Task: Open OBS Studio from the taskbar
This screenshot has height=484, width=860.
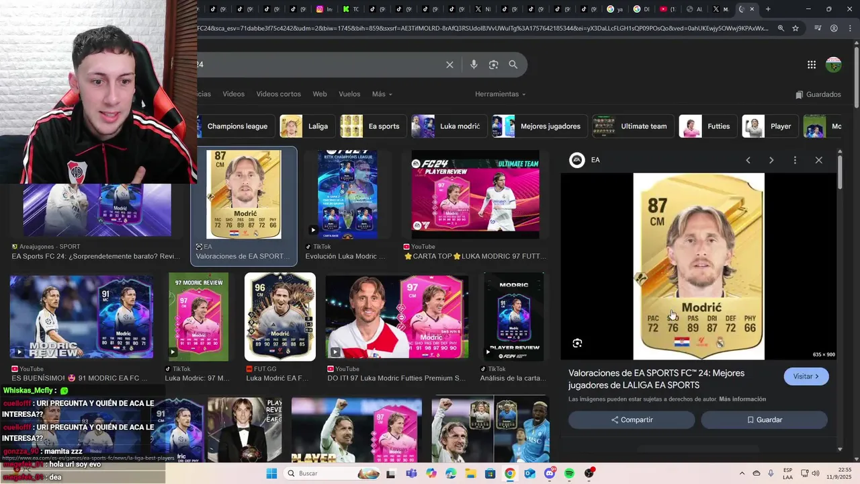Action: click(589, 473)
